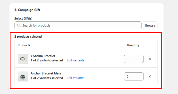Remove Anchor Bracelet Mens with the X icon
The height and width of the screenshot is (94, 178).
coord(150,76)
